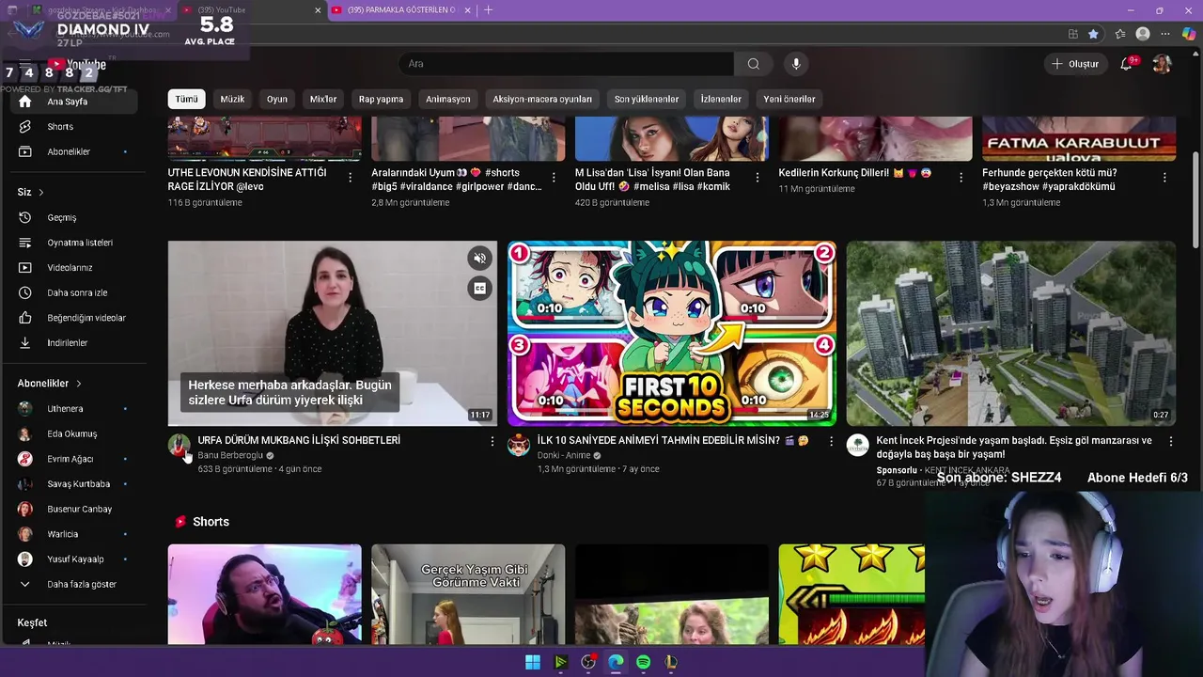
Task: Select the İzlenenler filter chip
Action: (x=721, y=99)
